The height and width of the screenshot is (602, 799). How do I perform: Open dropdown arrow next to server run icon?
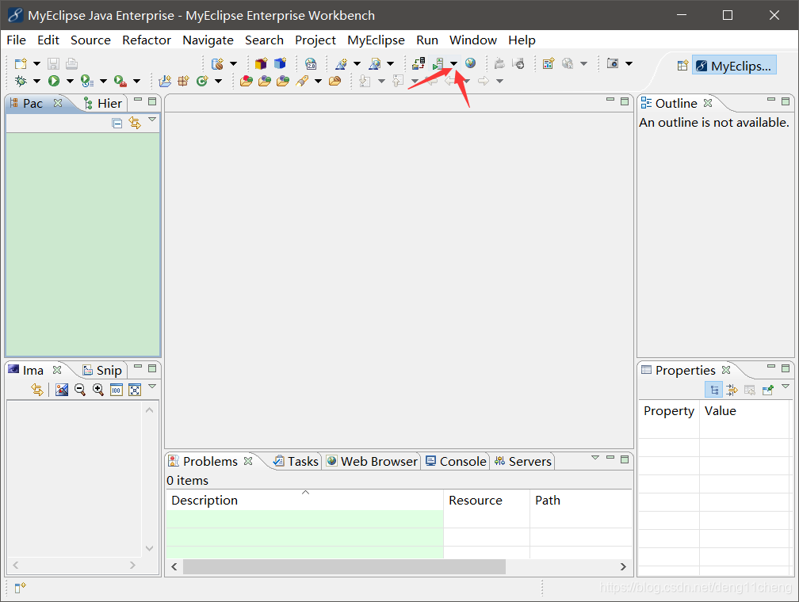coord(453,63)
